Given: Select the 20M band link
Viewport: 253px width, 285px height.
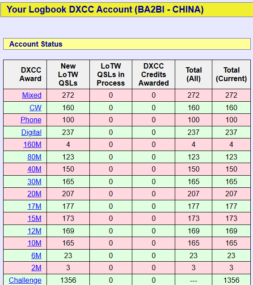Looking at the screenshot, I should [34, 194].
